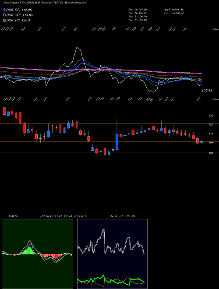Click the 101 price axis label
219x289 pixels.
211,153
